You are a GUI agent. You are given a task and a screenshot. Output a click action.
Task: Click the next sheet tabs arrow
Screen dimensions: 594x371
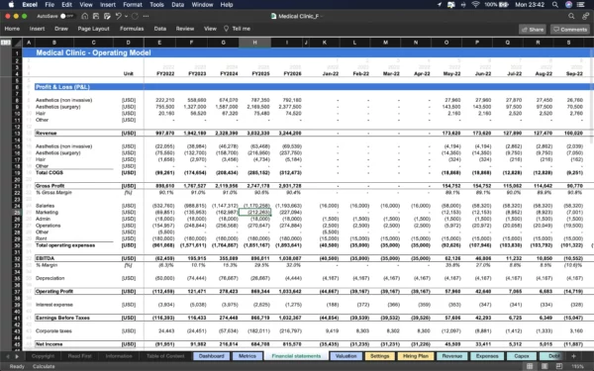[x=17, y=356]
